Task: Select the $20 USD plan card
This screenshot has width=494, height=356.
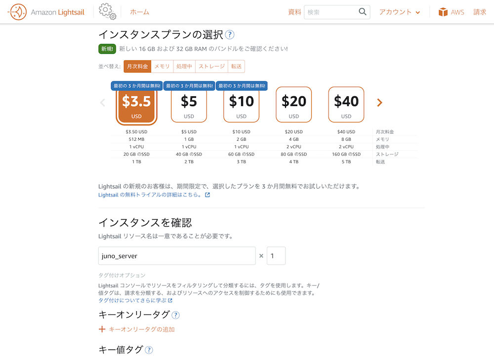Action: tap(293, 105)
